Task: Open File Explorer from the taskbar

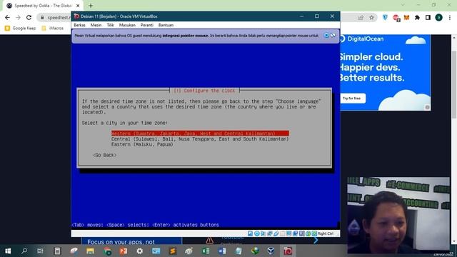Action: [x=91, y=251]
